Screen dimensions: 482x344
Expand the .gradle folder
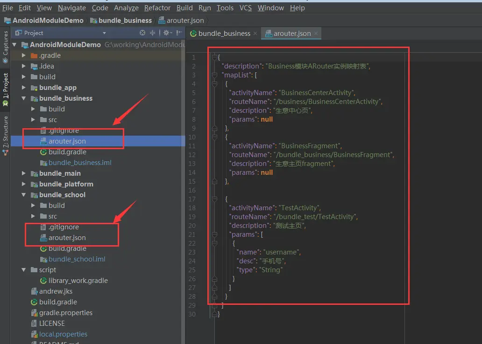(24, 55)
